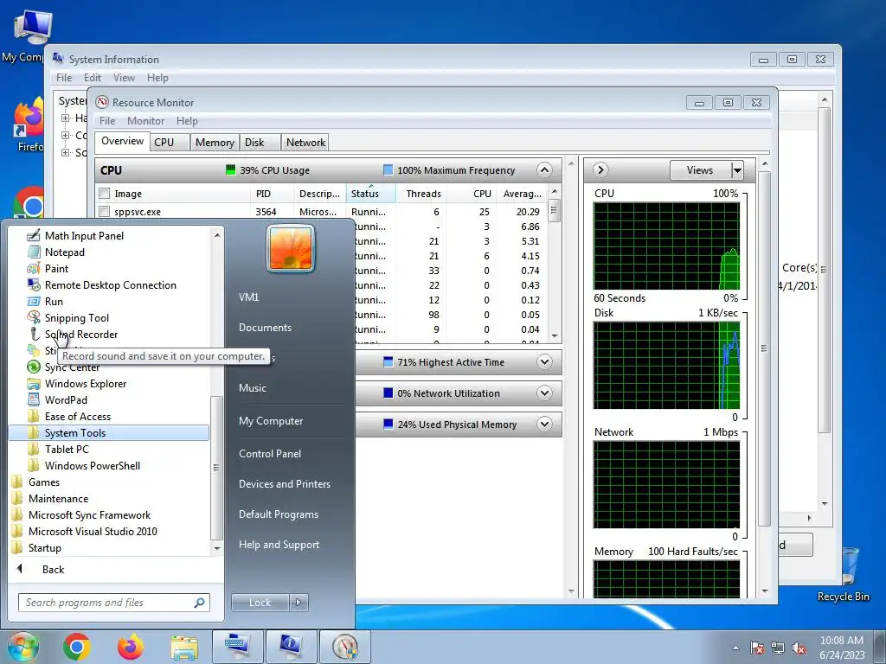This screenshot has width=886, height=664.
Task: Expand the Used Physical Memory section
Action: point(544,424)
